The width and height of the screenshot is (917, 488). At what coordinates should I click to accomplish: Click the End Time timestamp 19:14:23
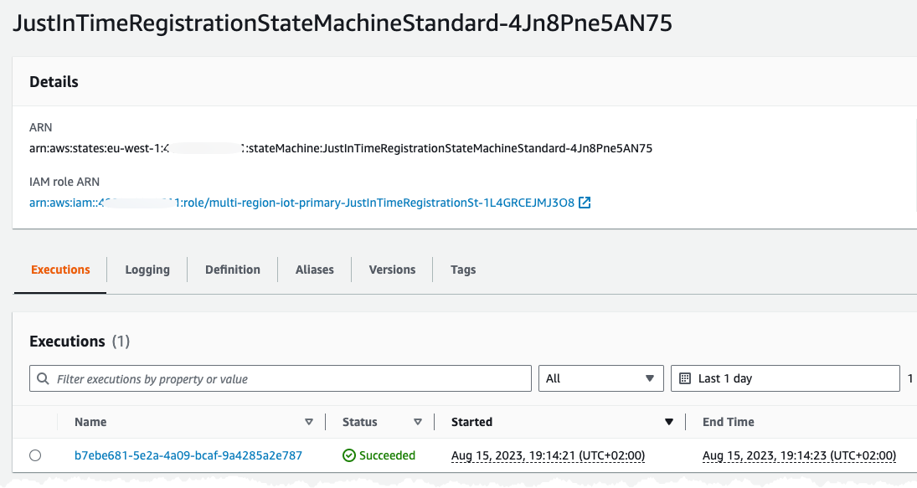tap(799, 455)
